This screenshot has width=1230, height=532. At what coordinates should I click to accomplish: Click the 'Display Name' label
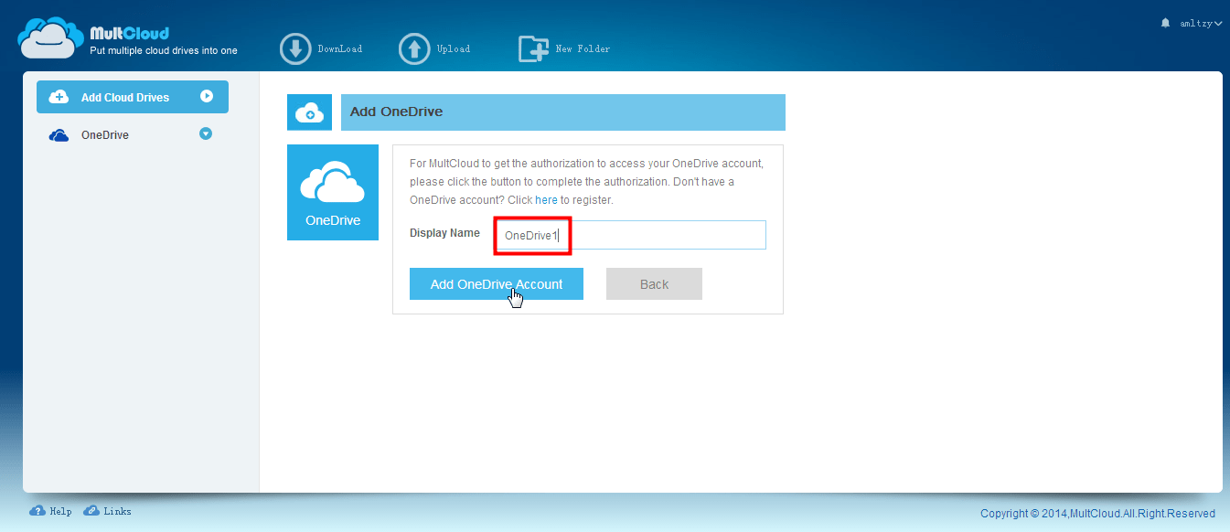(x=444, y=233)
